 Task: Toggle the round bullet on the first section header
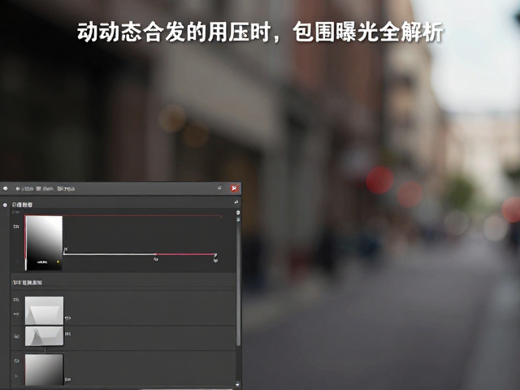tap(5, 205)
